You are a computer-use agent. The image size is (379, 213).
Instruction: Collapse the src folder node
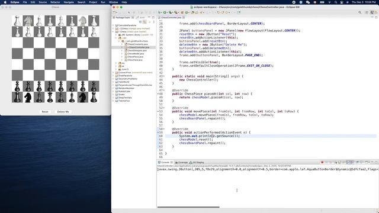pos(116,38)
